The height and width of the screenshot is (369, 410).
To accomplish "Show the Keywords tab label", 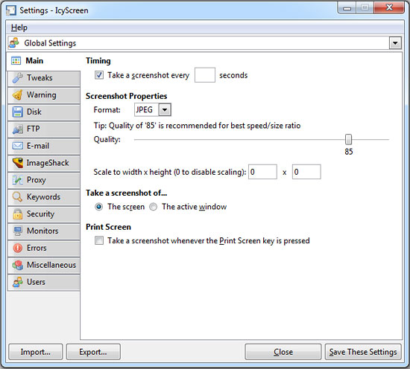I will pyautogui.click(x=44, y=196).
